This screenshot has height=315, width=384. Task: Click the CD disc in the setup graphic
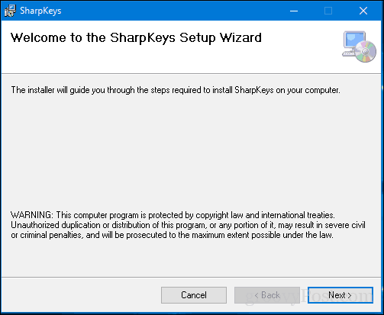[366, 52]
